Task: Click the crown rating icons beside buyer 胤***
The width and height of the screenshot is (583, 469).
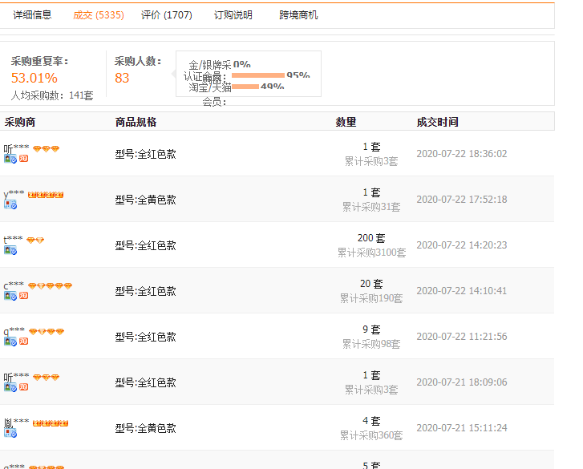Action: click(50, 423)
